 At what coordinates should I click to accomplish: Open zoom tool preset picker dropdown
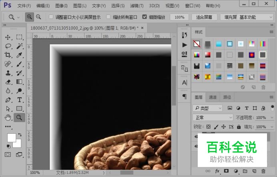pyautogui.click(x=18, y=17)
